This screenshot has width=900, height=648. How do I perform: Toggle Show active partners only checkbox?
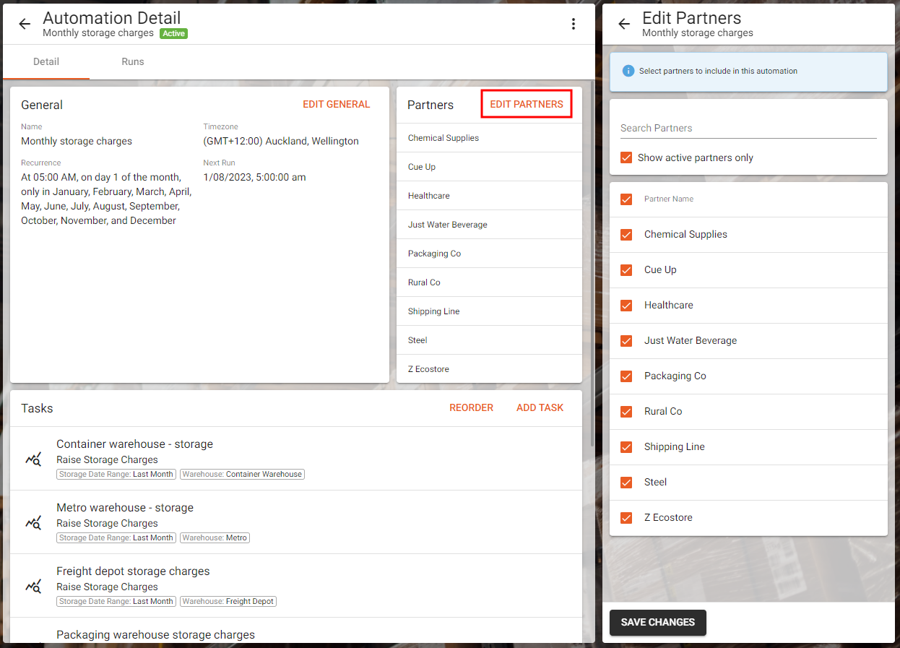626,157
